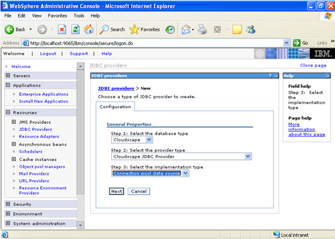Click the Cancel button
The width and height of the screenshot is (335, 239).
pyautogui.click(x=139, y=191)
